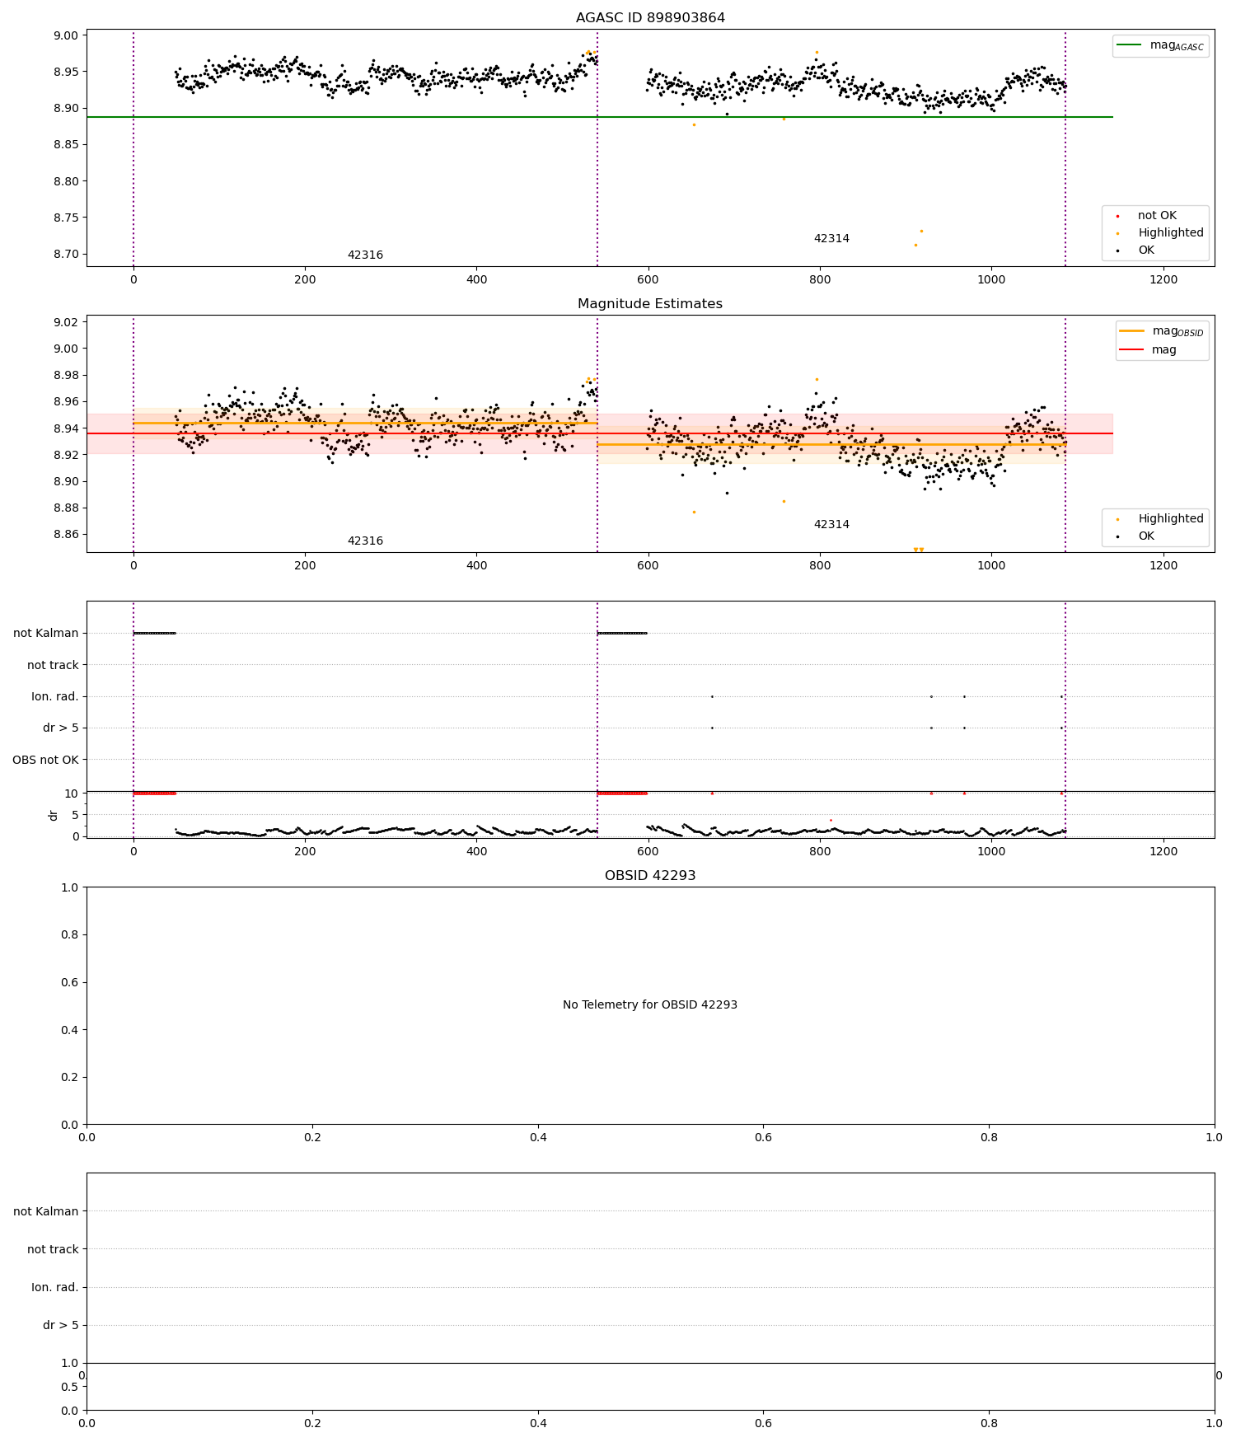Click 'No Telemetry for OBSID 42293' message
Screen dimensions: 1236x1442
pyautogui.click(x=650, y=1005)
